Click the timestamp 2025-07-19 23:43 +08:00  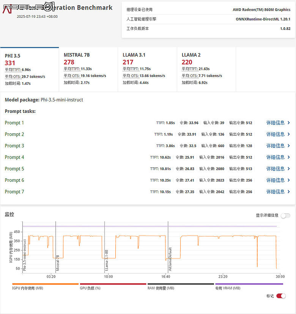pos(37,16)
